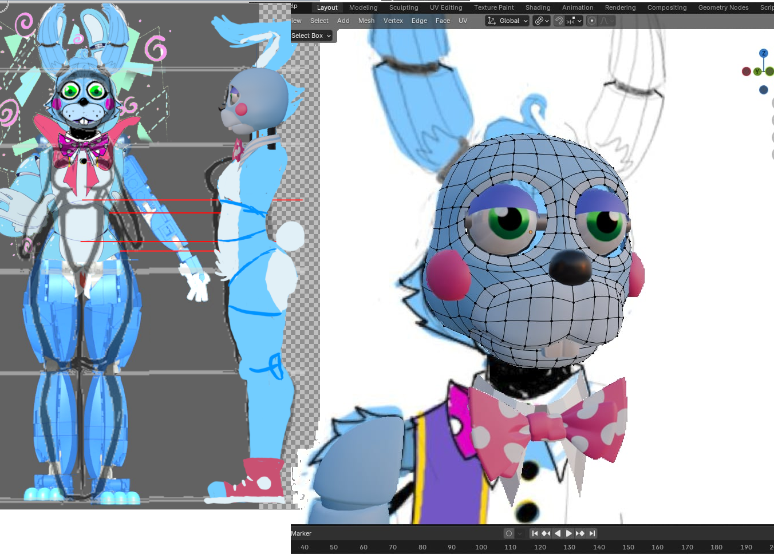This screenshot has width=774, height=554.
Task: Toggle the snap magnet icon
Action: (559, 21)
